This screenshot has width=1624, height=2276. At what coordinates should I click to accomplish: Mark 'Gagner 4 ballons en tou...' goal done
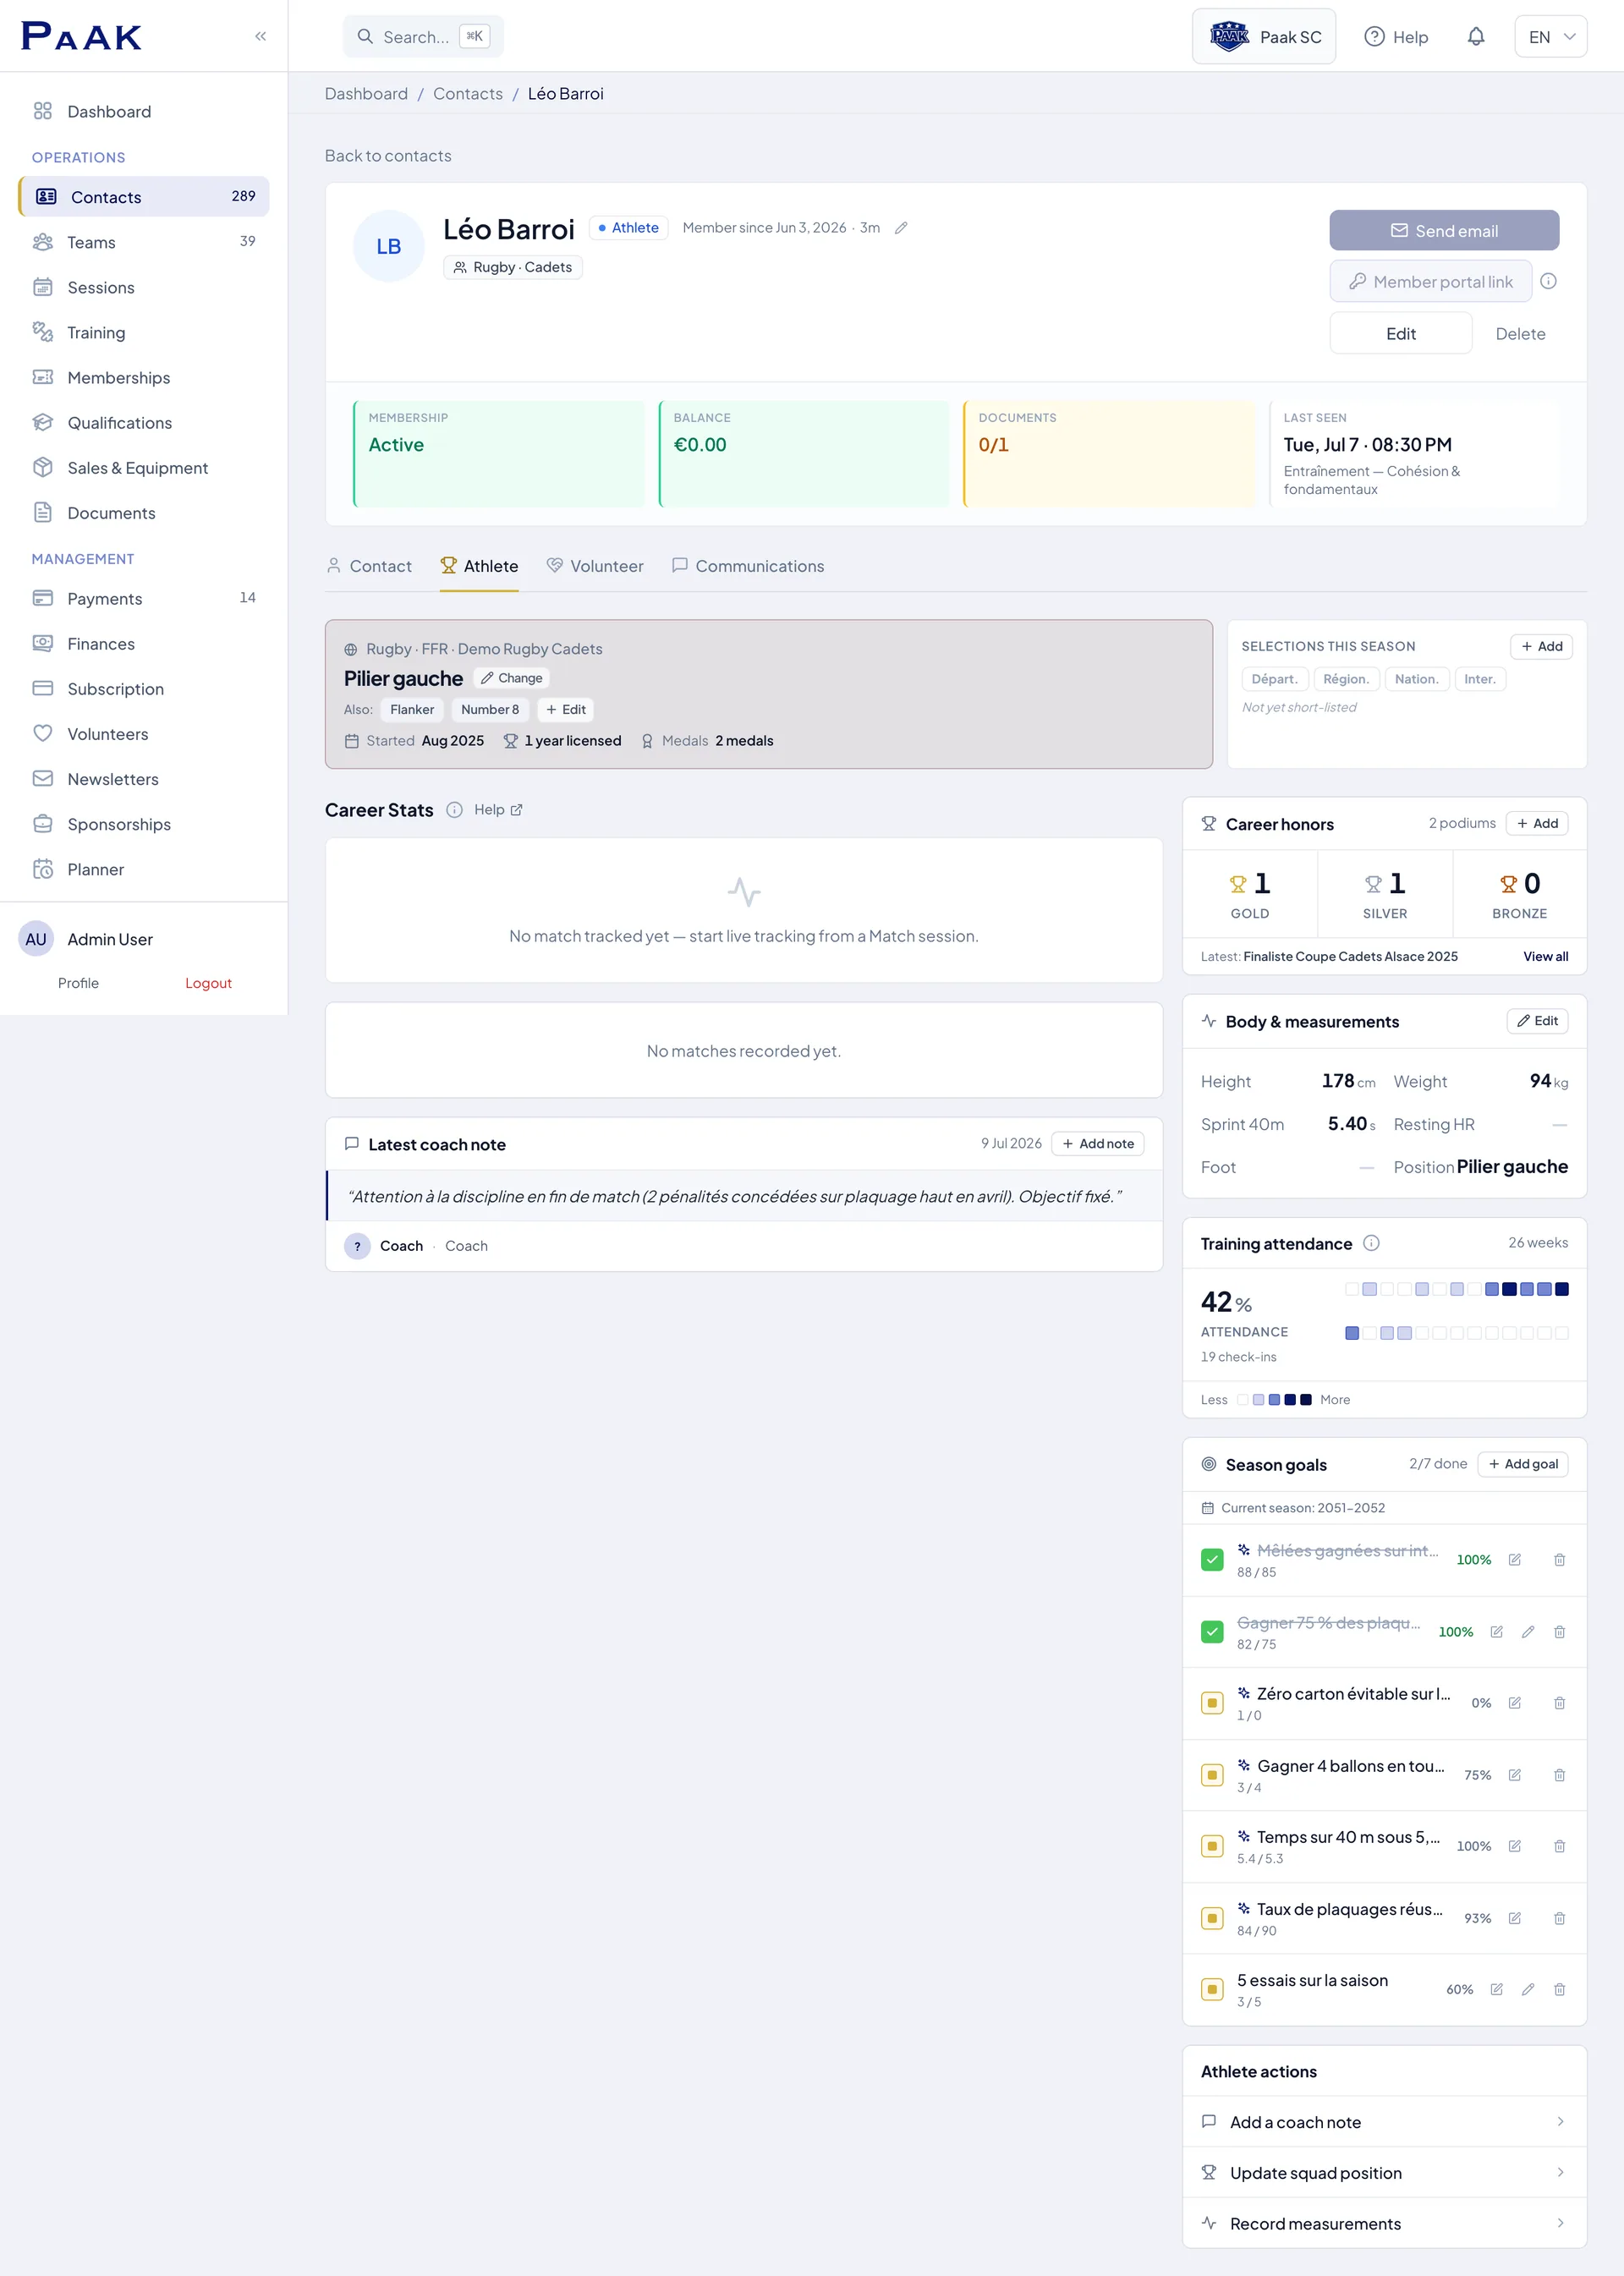pos(1212,1775)
